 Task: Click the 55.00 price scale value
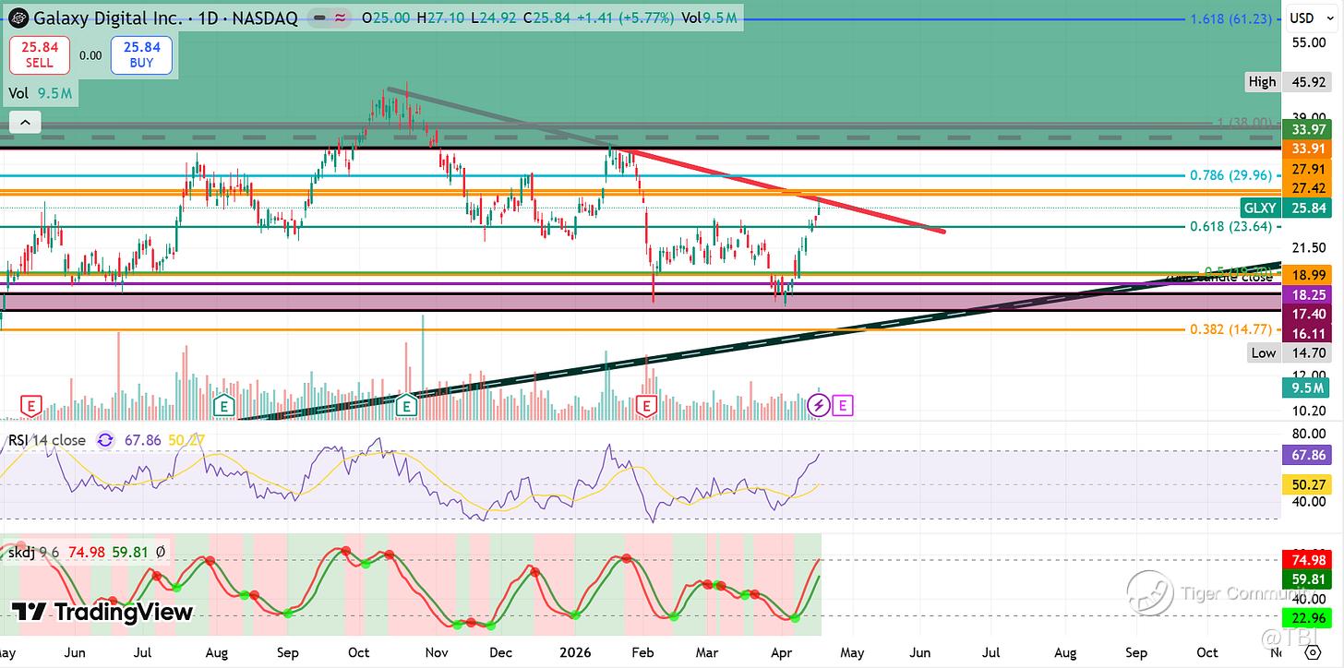[1309, 42]
